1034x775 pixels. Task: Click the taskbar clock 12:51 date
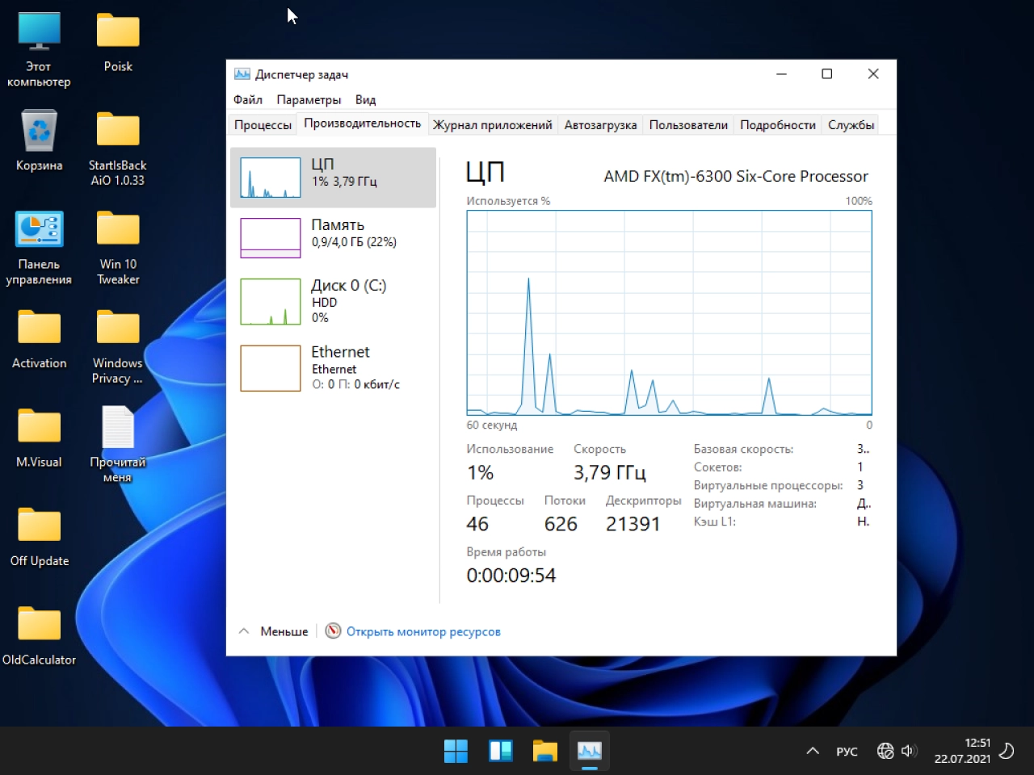(962, 751)
